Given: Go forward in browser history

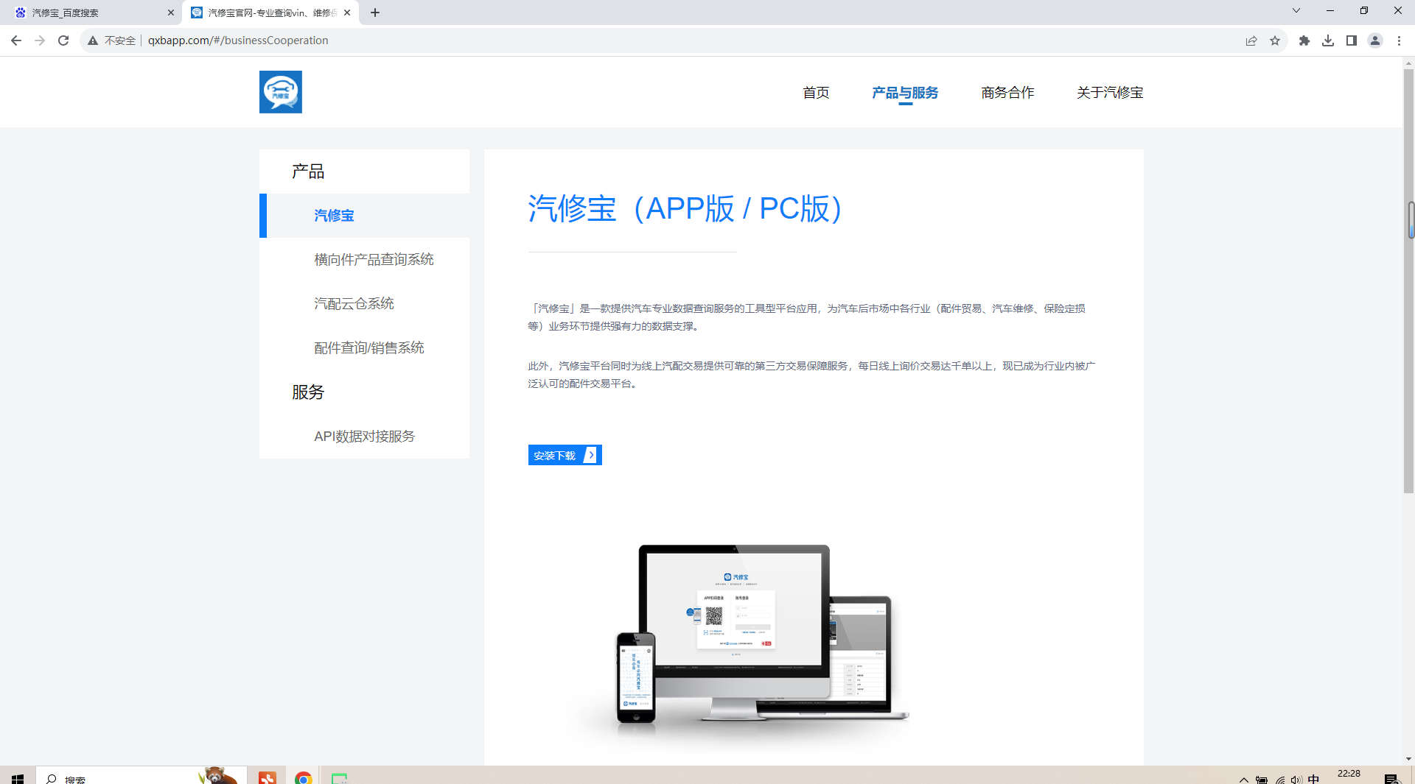Looking at the screenshot, I should click(40, 40).
